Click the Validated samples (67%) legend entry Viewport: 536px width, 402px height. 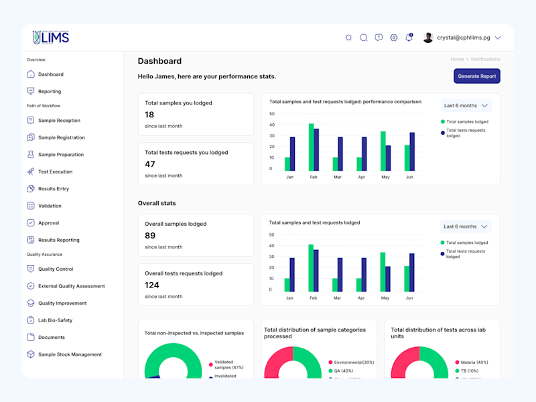tap(226, 364)
